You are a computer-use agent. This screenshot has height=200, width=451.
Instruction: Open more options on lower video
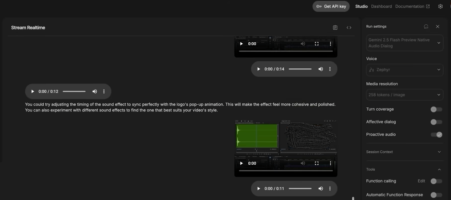pyautogui.click(x=330, y=163)
